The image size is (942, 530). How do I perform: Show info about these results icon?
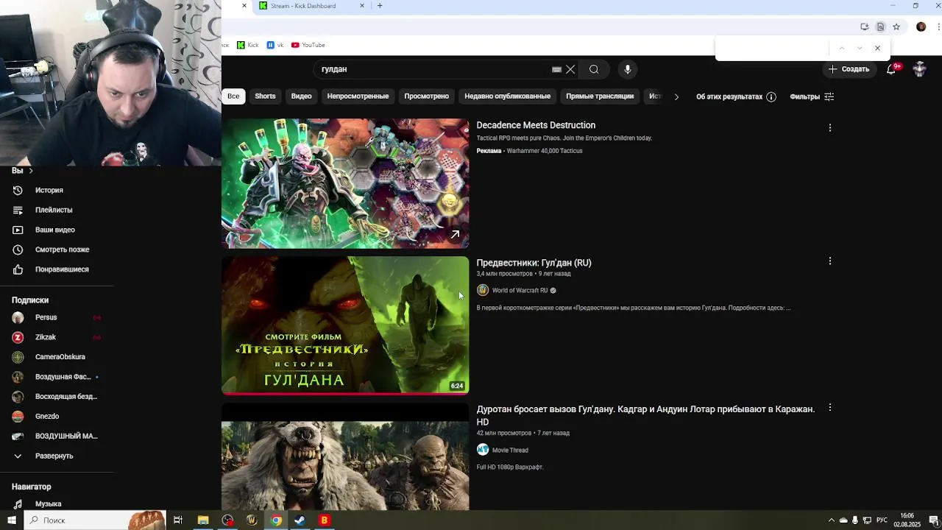(x=771, y=96)
